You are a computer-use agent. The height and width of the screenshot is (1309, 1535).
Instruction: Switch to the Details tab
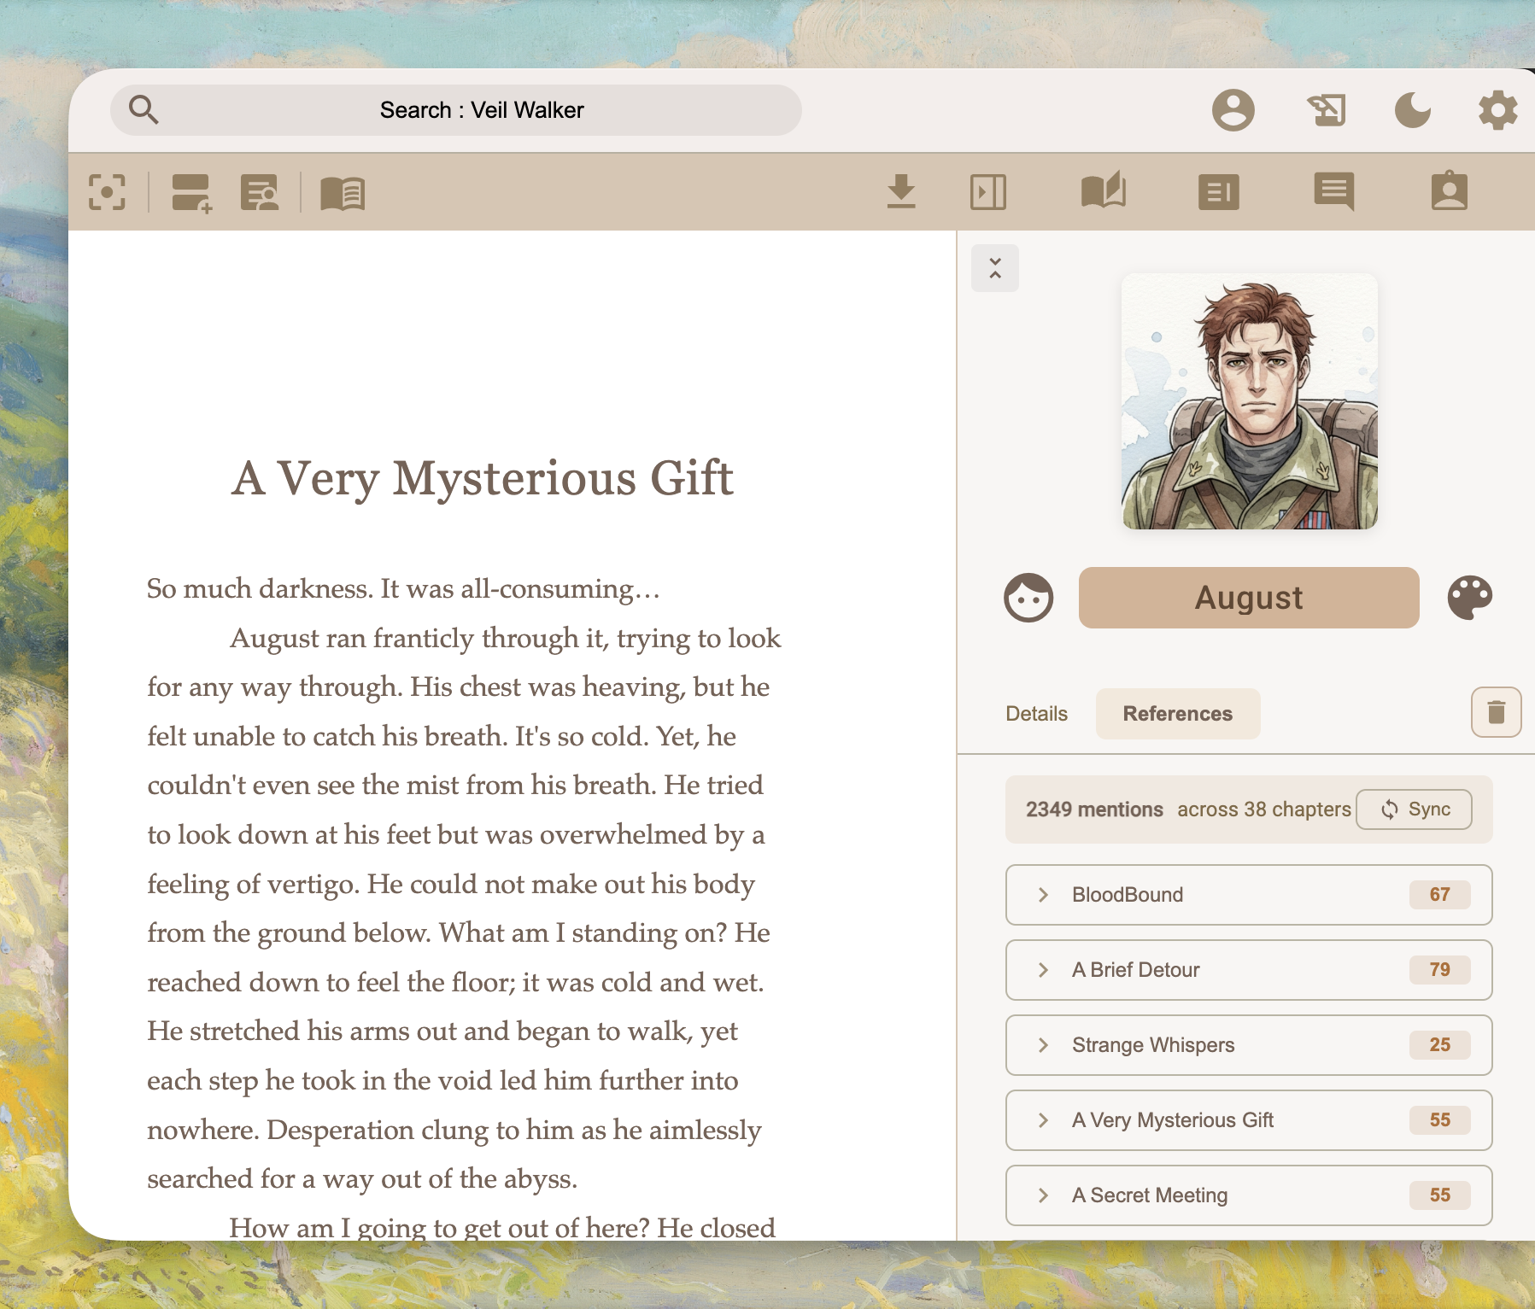pyautogui.click(x=1036, y=713)
